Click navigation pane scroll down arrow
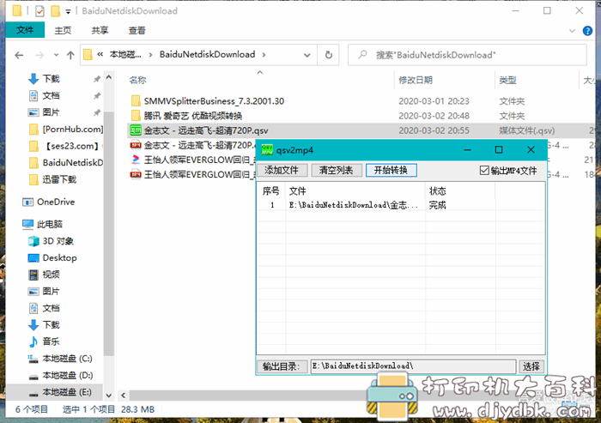 tap(109, 396)
